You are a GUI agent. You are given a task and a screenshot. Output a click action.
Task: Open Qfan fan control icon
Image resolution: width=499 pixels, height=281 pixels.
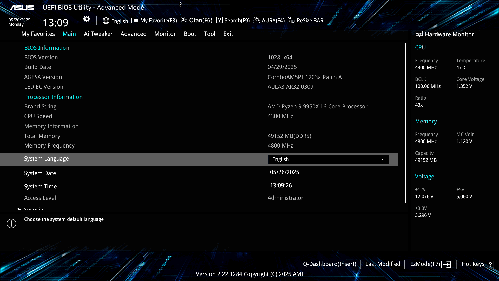pos(184,20)
